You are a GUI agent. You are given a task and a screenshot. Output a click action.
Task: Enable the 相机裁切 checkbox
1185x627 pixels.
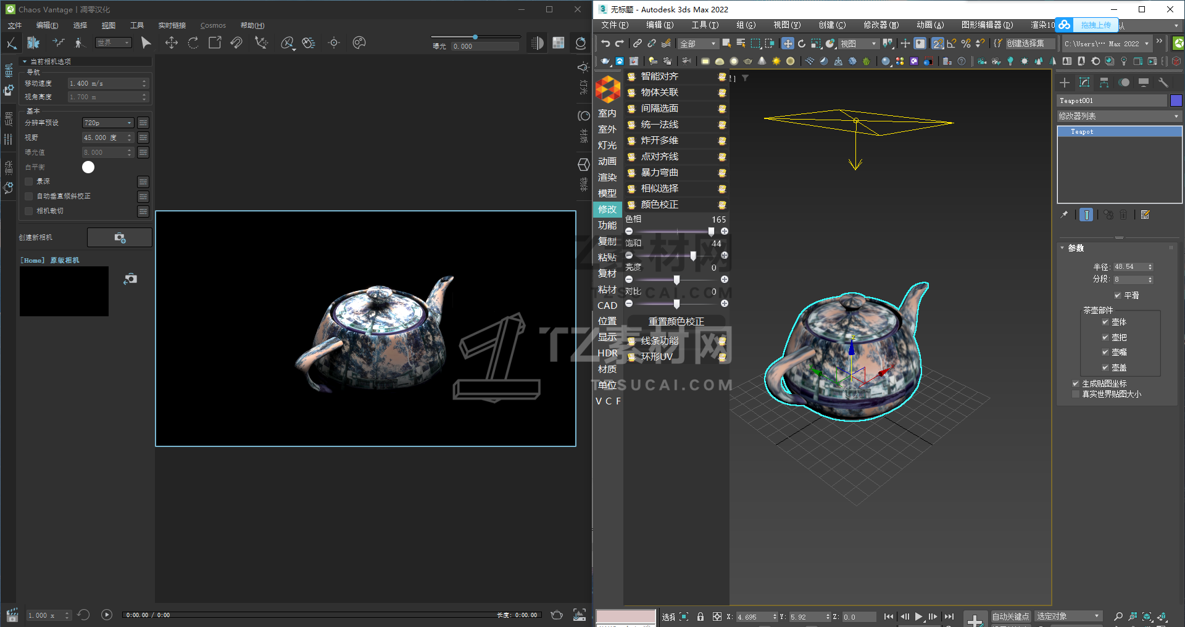[28, 211]
